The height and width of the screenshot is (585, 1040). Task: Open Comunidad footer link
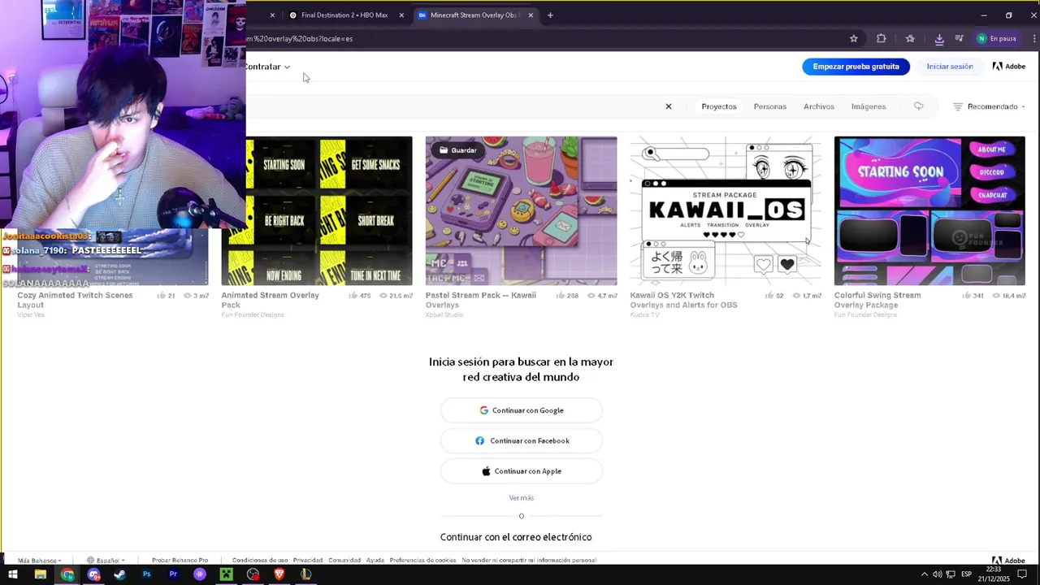point(344,561)
